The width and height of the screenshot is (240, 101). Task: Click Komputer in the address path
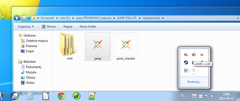47,18
